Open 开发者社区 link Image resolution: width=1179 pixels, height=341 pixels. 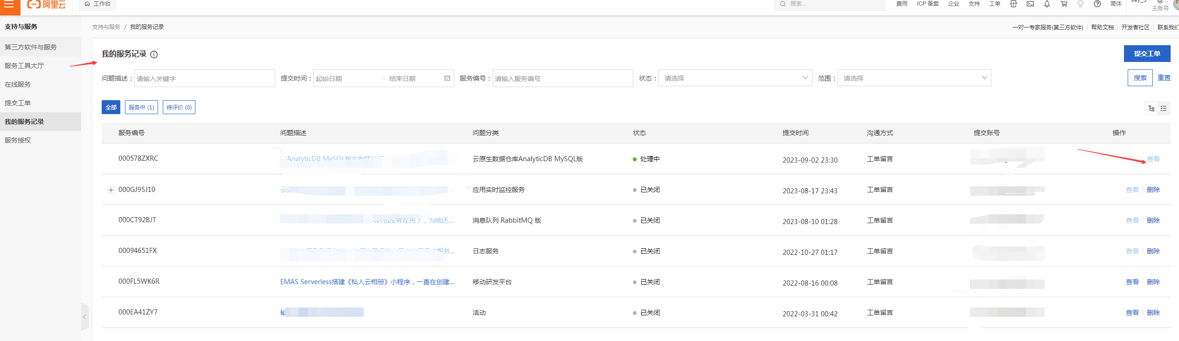pyautogui.click(x=1136, y=27)
